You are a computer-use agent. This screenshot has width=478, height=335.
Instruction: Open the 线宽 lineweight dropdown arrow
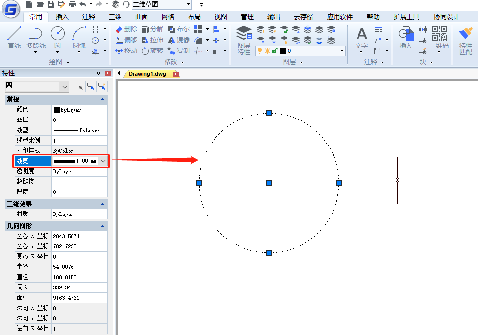coord(103,161)
